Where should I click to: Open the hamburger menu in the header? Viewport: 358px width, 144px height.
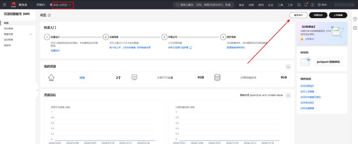coord(5,5)
